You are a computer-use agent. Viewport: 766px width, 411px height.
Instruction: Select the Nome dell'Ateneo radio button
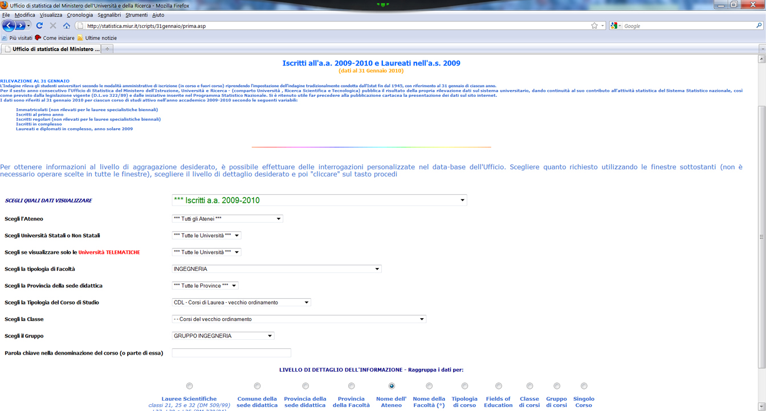pyautogui.click(x=392, y=386)
